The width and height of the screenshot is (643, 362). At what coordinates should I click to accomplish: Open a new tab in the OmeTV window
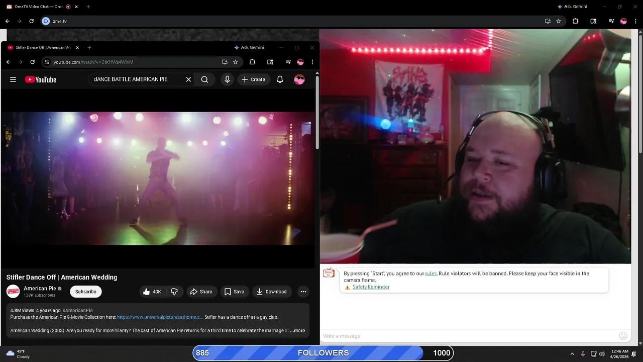[x=88, y=7]
